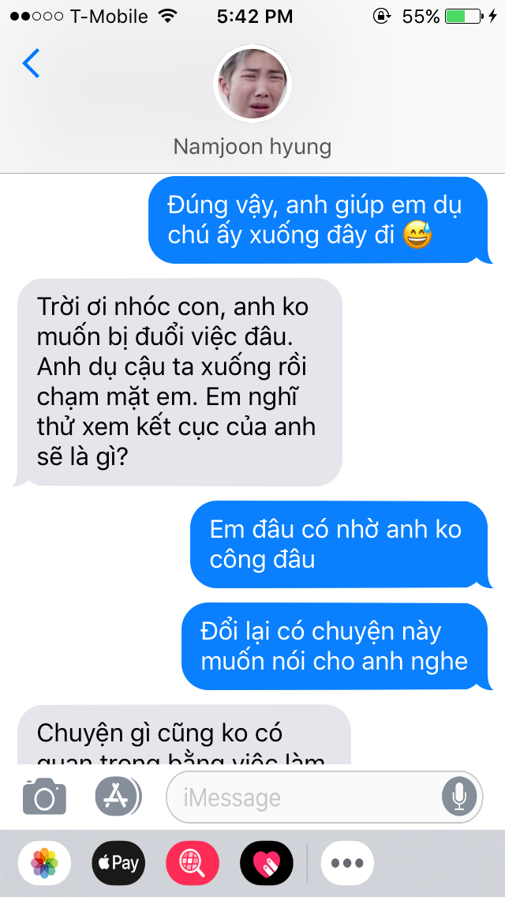Expand more apps with the three-dots button

pos(348,863)
